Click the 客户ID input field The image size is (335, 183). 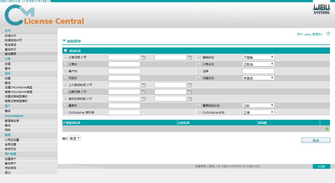coord(124,71)
